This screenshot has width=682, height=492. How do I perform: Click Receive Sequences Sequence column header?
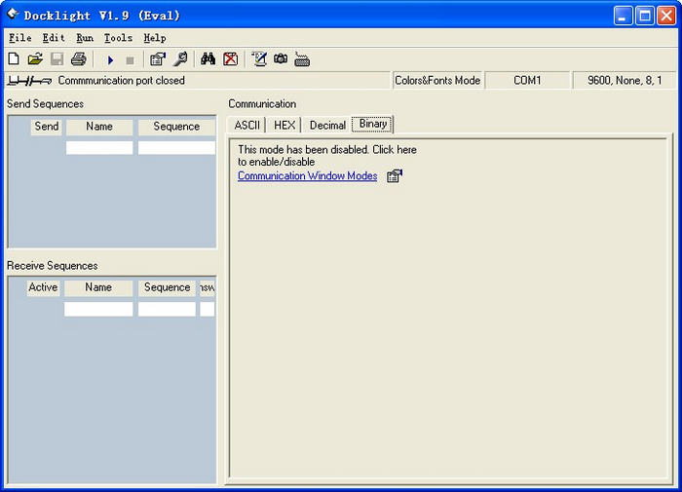[167, 287]
